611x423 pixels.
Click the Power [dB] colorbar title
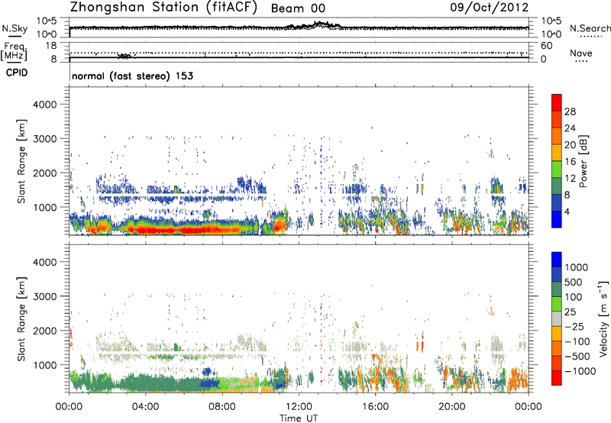pos(584,161)
